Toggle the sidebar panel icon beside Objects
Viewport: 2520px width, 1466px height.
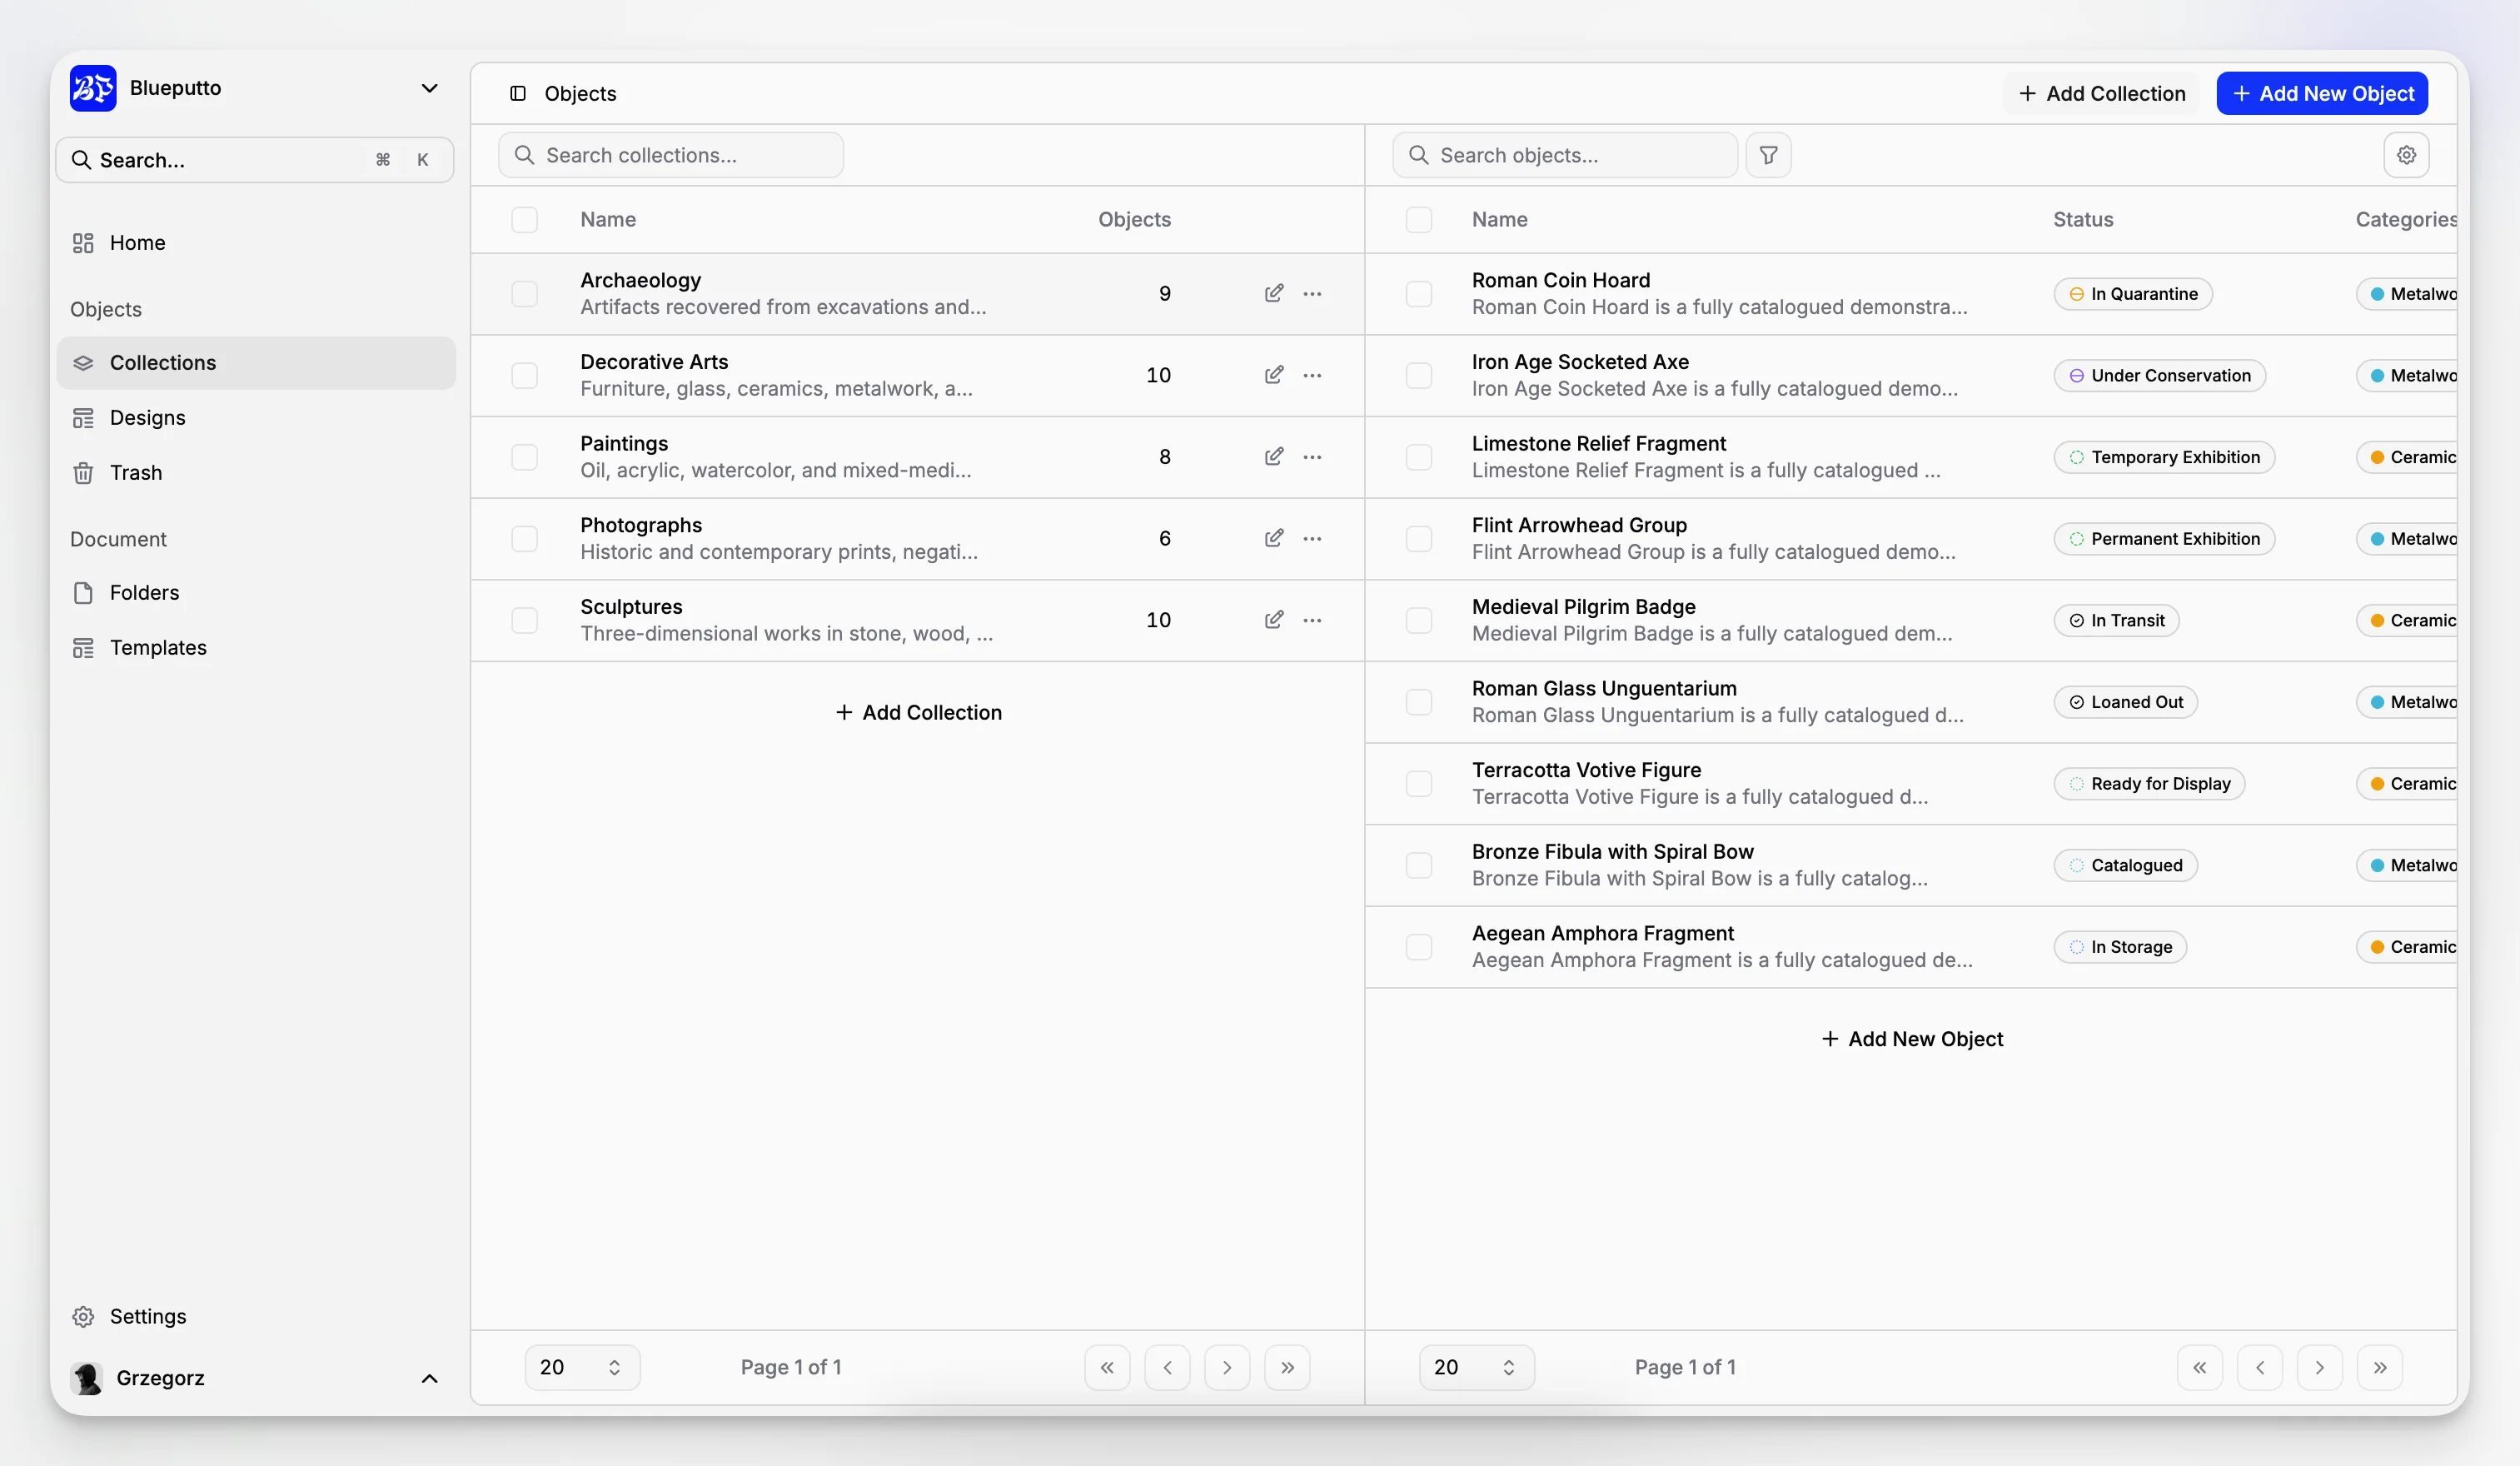[x=518, y=93]
